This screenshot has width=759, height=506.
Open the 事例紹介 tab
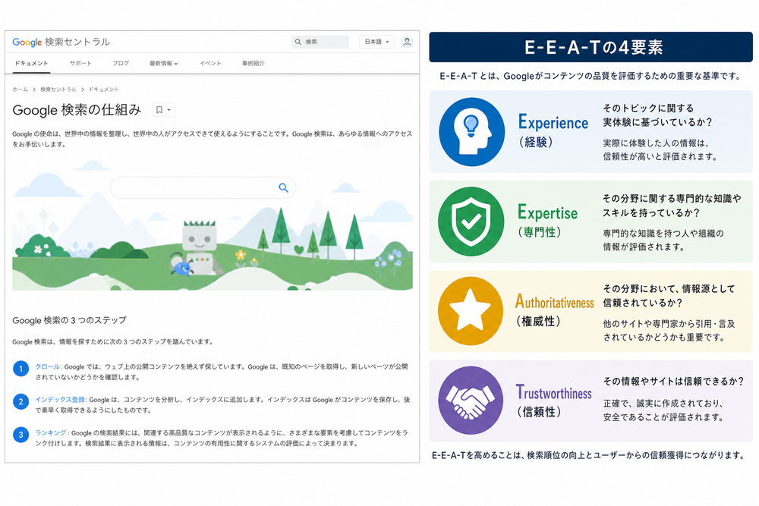coord(254,64)
